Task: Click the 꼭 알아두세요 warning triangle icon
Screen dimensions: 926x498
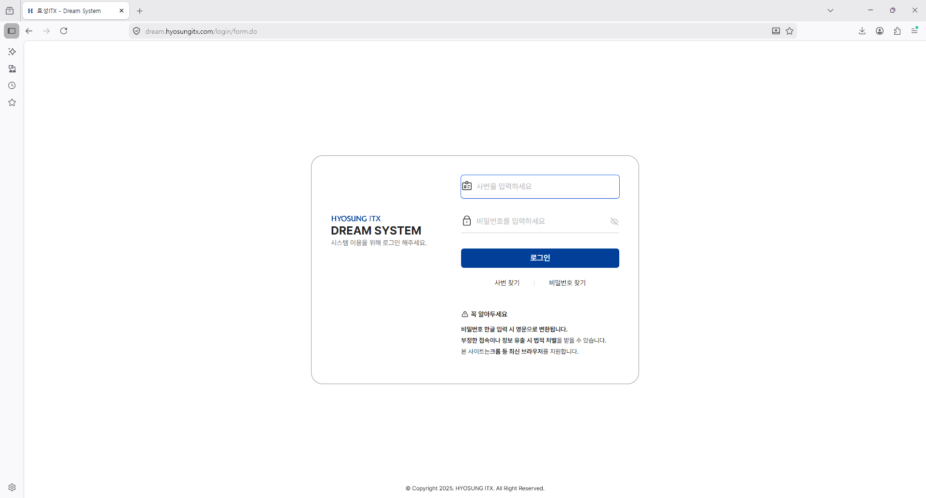Action: (465, 314)
